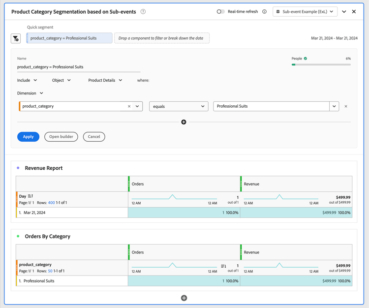This screenshot has width=369, height=308.
Task: Select Revenue column header in Revenue Report
Action: point(296,184)
